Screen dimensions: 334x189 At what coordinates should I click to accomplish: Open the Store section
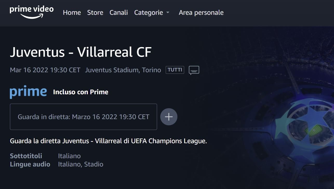[x=95, y=12]
